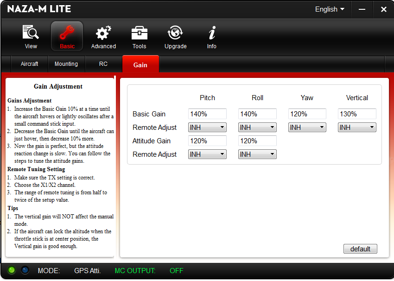Click the Pitch Attitude Gain field

207,141
